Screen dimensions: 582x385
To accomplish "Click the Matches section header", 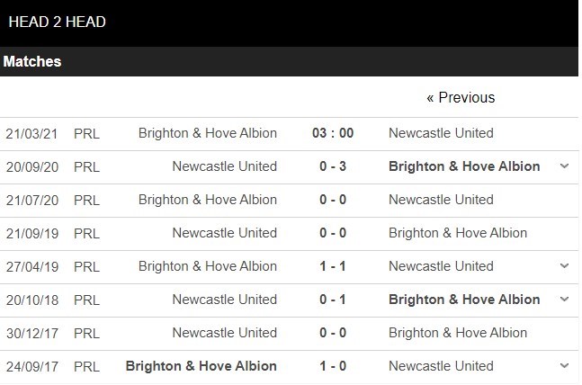I will click(x=32, y=62).
